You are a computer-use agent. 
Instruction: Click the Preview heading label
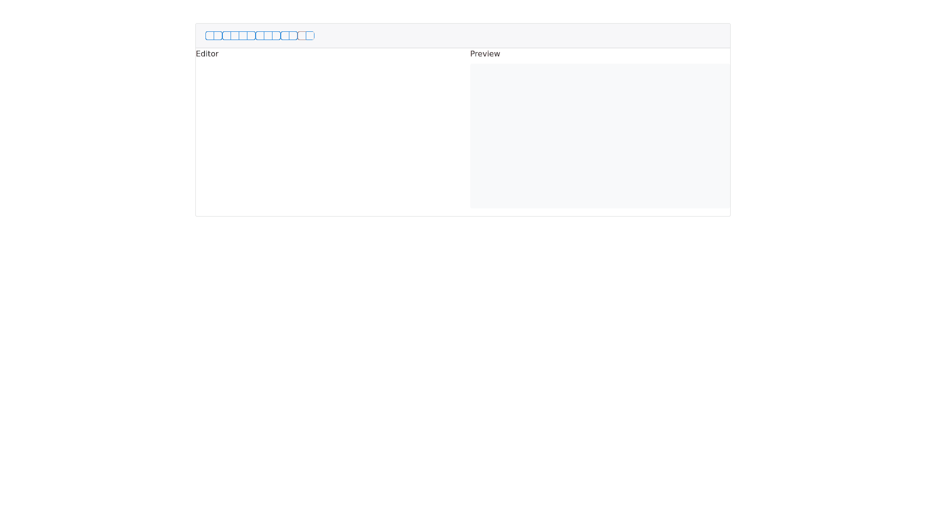[485, 54]
